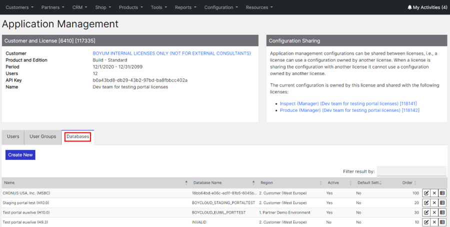Sort table by Order column
The height and width of the screenshot is (227, 450).
[x=409, y=182]
